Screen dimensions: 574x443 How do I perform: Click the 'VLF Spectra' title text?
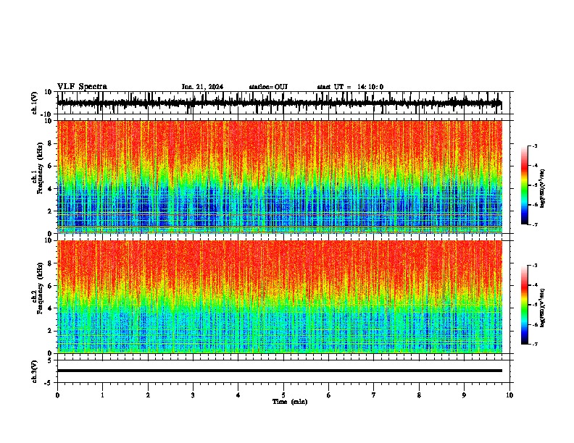coord(82,87)
